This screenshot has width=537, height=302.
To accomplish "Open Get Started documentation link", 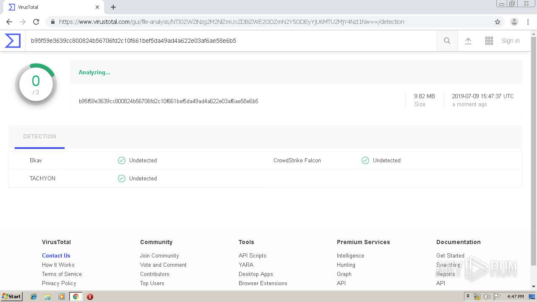I will tap(450, 255).
